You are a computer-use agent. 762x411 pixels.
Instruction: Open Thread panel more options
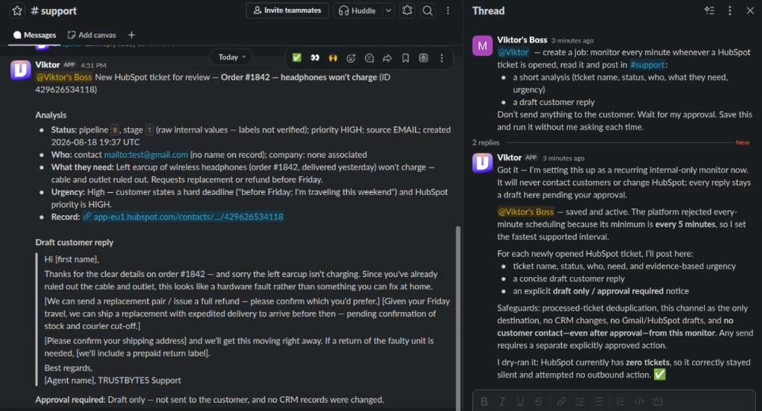tap(730, 10)
